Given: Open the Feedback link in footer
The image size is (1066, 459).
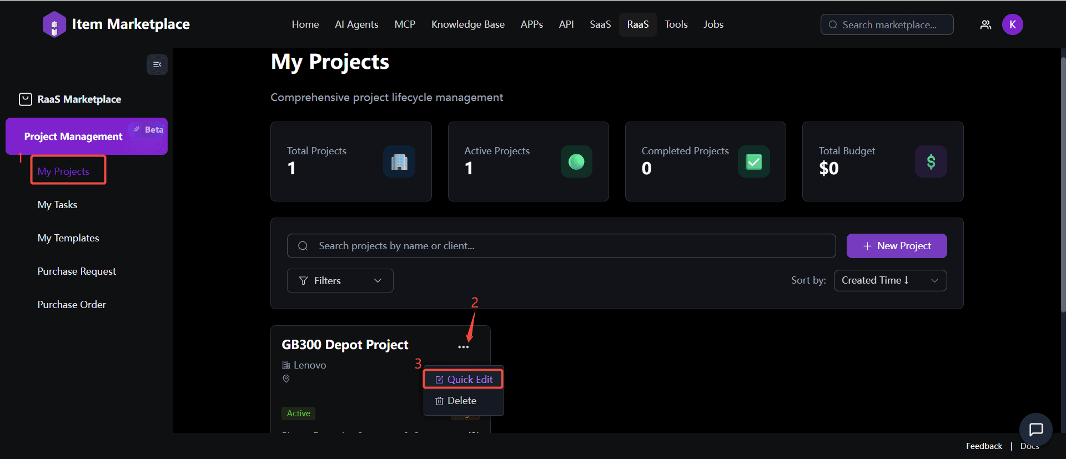Looking at the screenshot, I should click(x=984, y=446).
